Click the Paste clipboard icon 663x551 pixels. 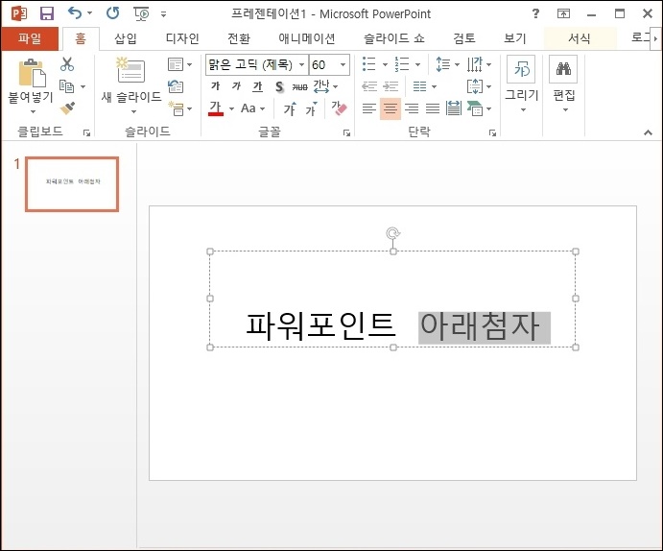32,73
